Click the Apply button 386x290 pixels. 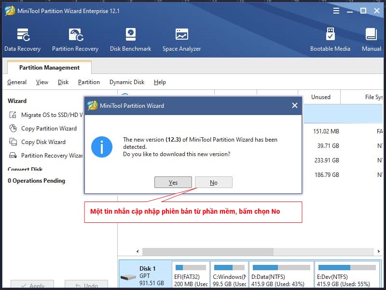(32, 285)
